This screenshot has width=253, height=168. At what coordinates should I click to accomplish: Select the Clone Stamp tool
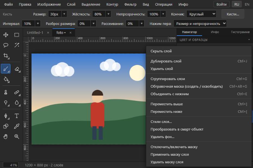tap(6, 92)
